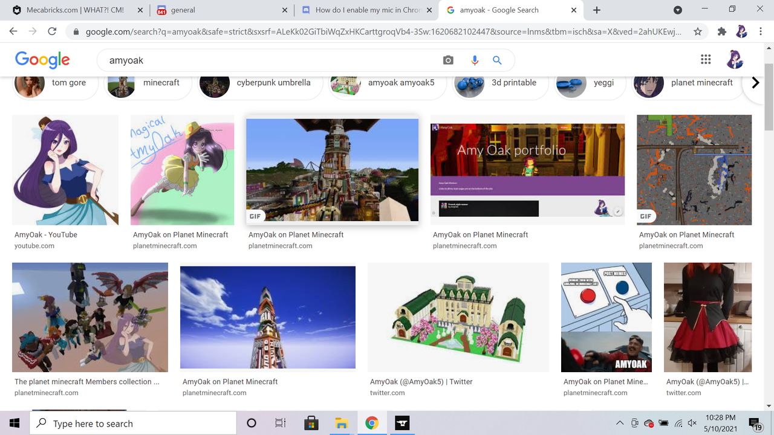Open minecraft tower GIF thumbnail
This screenshot has height=435, width=774.
coord(332,170)
